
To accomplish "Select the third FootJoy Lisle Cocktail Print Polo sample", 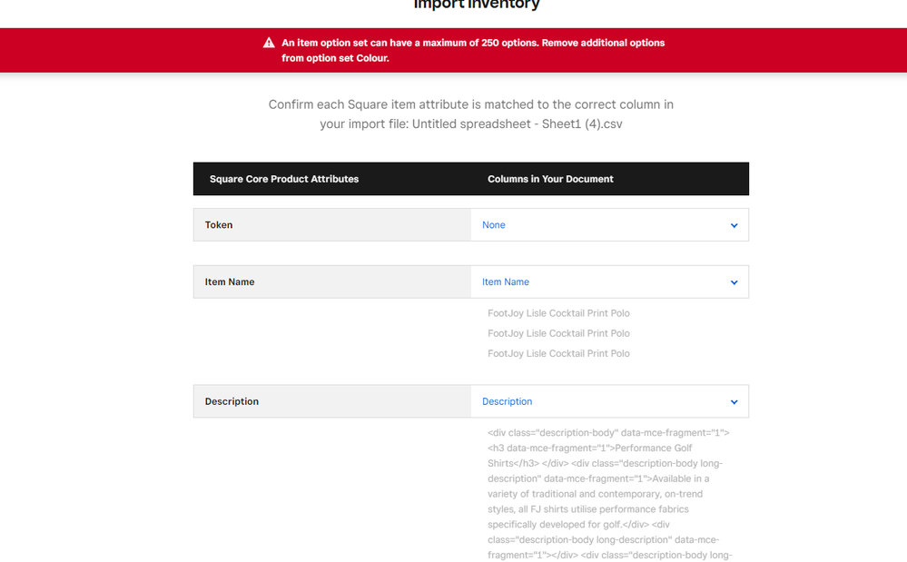I will pos(558,353).
